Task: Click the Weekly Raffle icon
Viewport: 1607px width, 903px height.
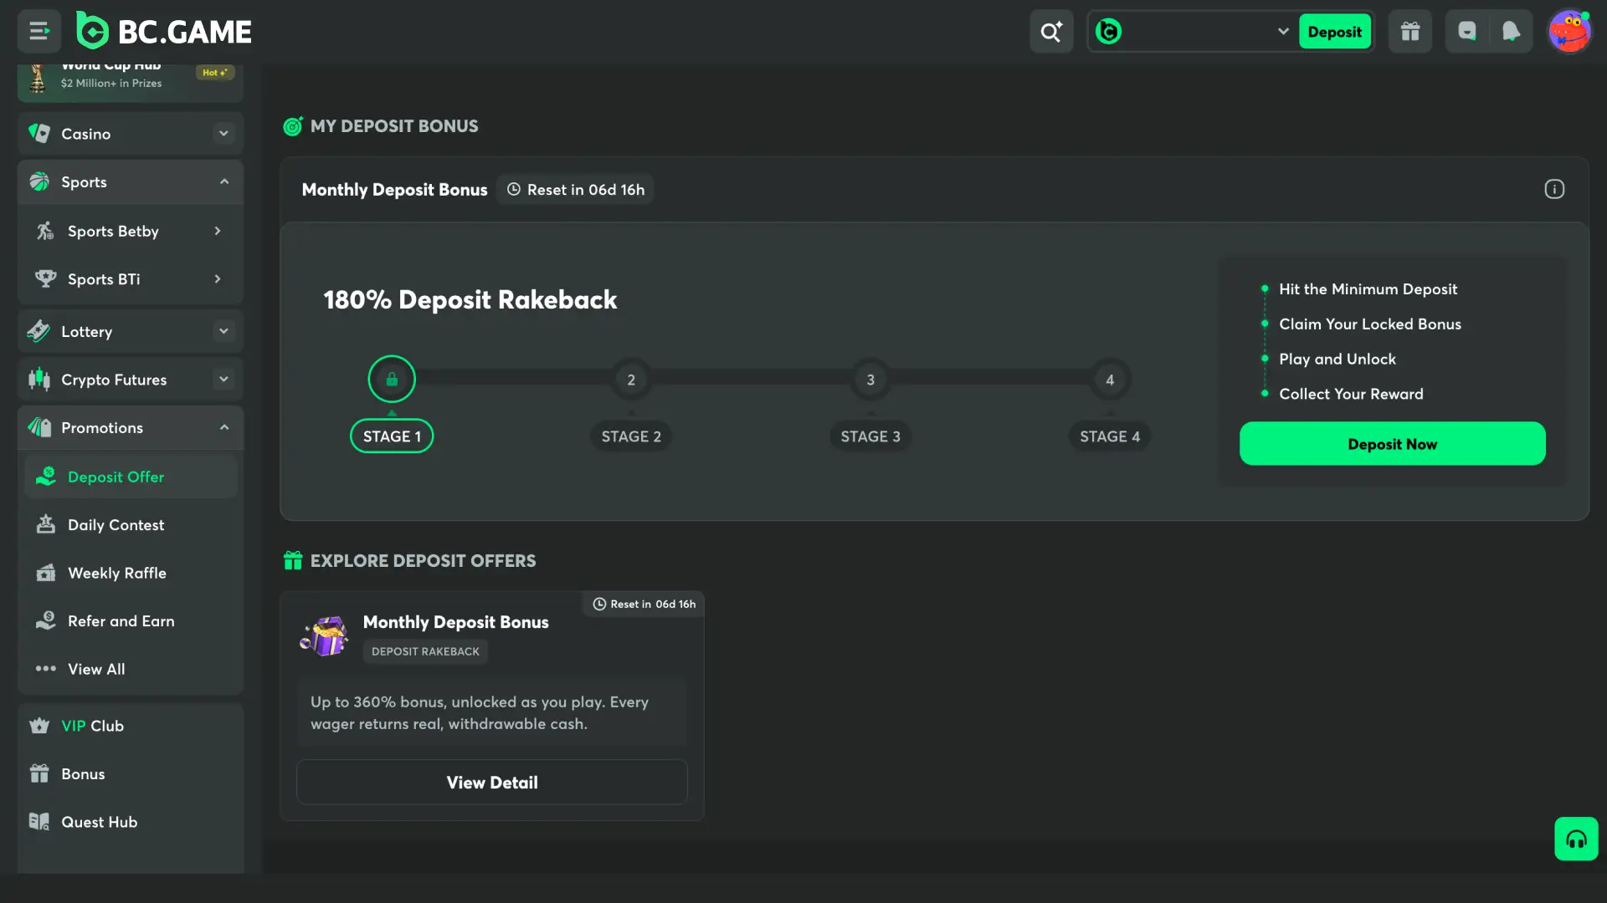Action: click(46, 574)
